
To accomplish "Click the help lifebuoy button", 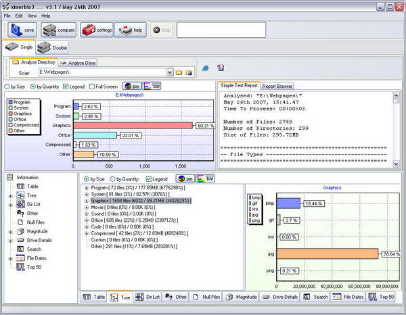I will click(130, 30).
